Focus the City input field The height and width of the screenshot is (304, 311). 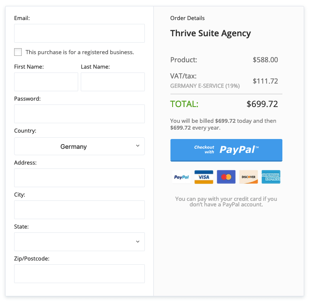pos(79,210)
